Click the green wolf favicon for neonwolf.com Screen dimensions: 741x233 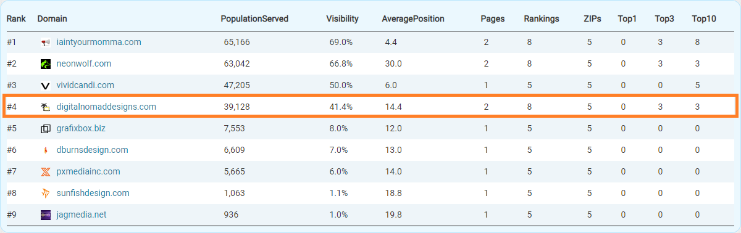(45, 64)
